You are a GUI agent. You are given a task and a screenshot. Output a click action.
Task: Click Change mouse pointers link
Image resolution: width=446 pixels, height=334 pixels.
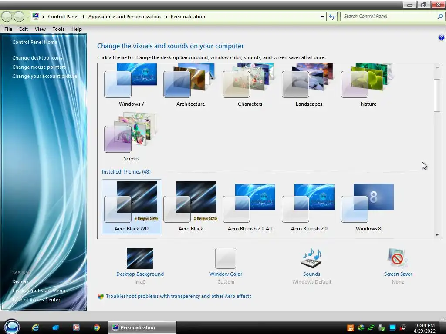point(39,67)
